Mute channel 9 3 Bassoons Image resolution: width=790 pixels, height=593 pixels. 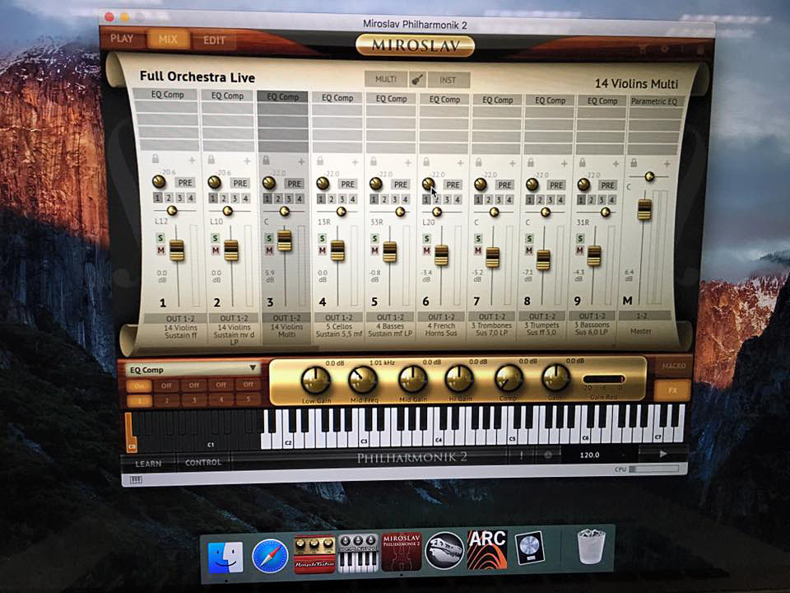coord(580,250)
